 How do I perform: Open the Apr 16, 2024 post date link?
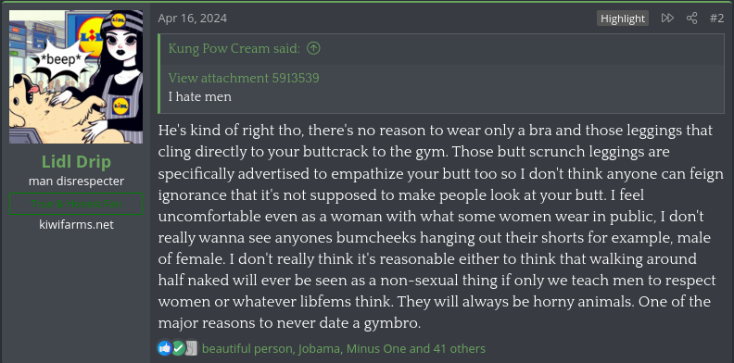coord(193,19)
